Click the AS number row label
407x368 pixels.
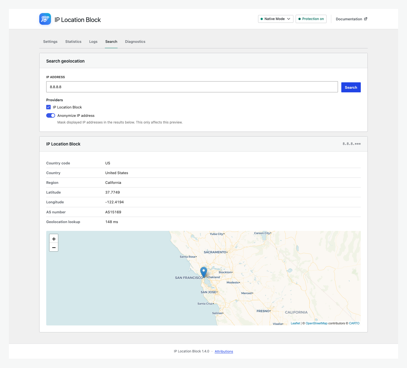tap(56, 212)
